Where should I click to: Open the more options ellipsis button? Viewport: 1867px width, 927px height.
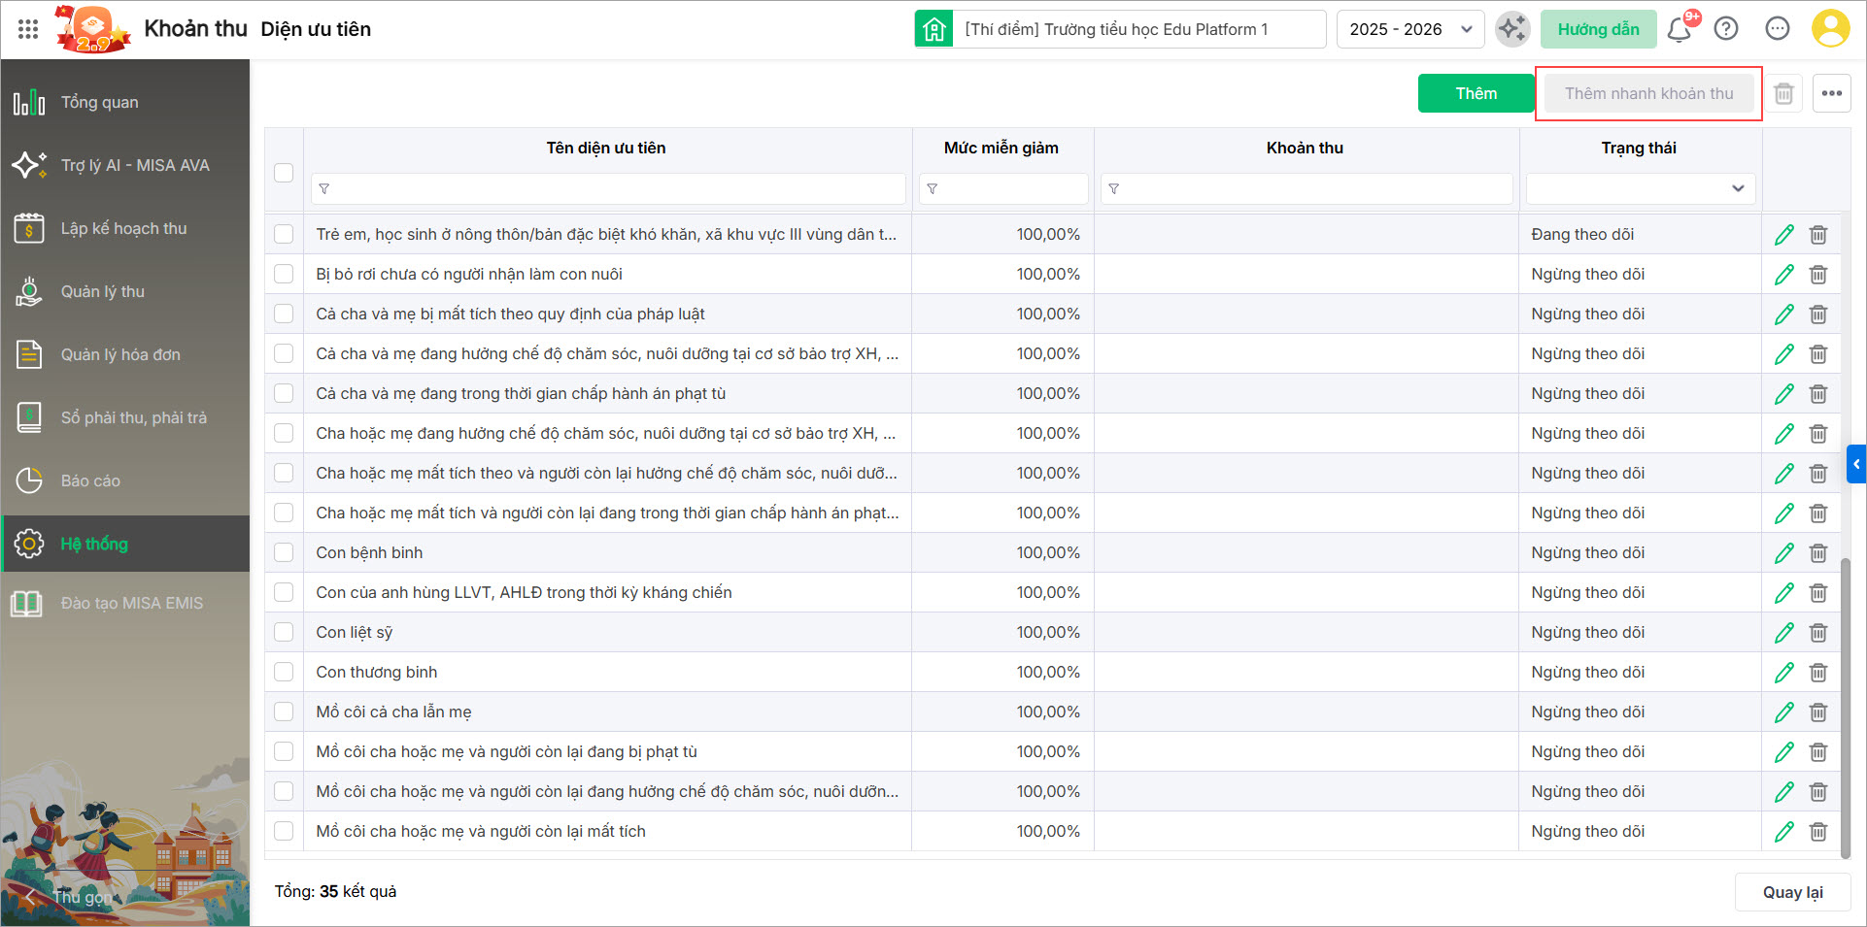[x=1831, y=93]
